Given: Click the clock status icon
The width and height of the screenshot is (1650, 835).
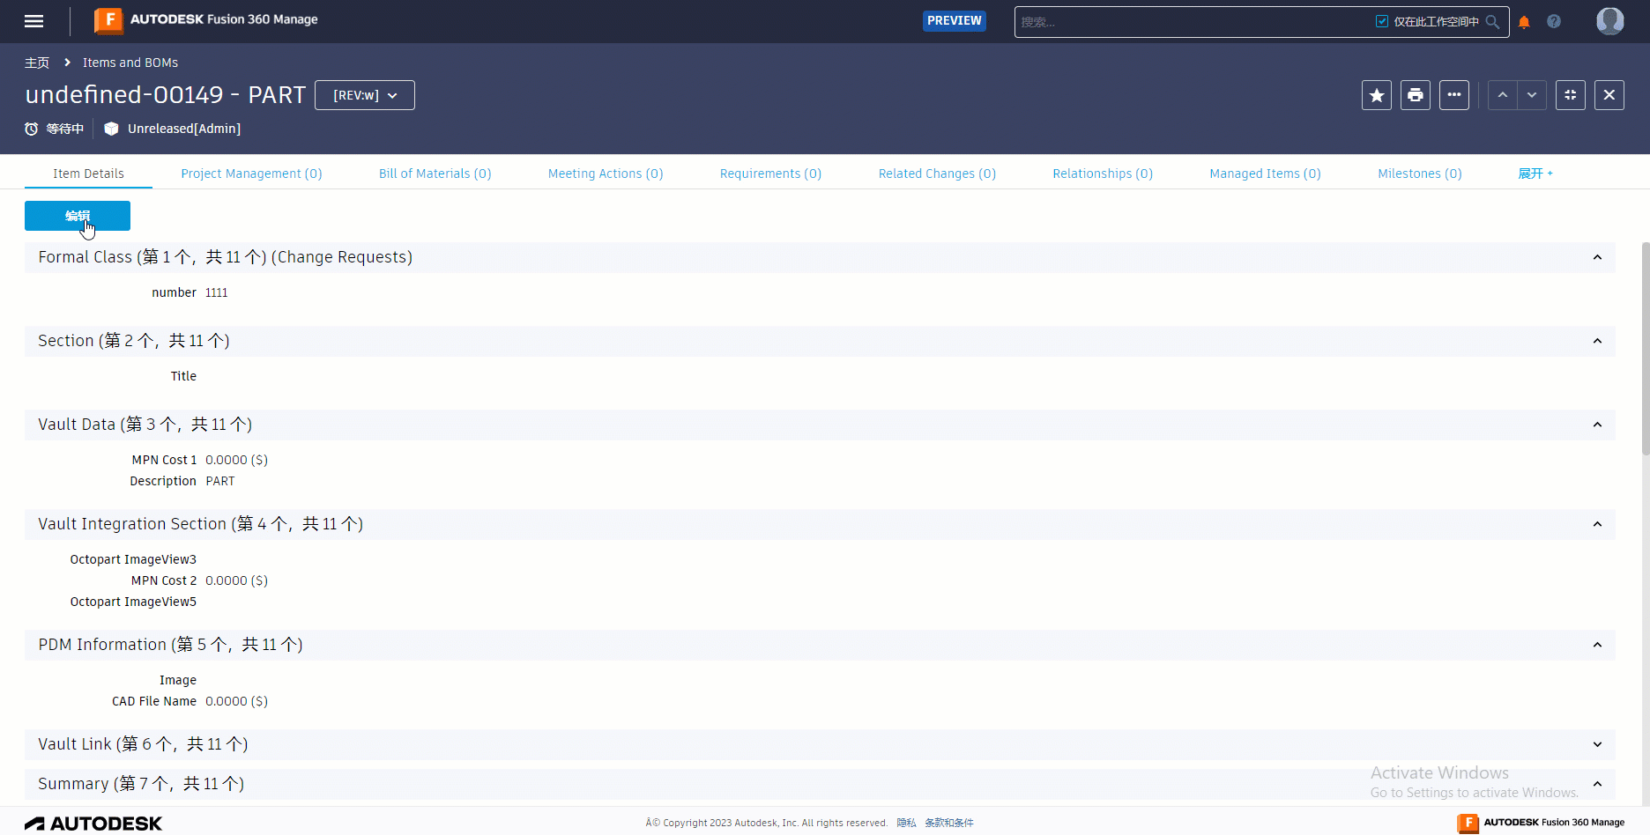Looking at the screenshot, I should click(32, 129).
